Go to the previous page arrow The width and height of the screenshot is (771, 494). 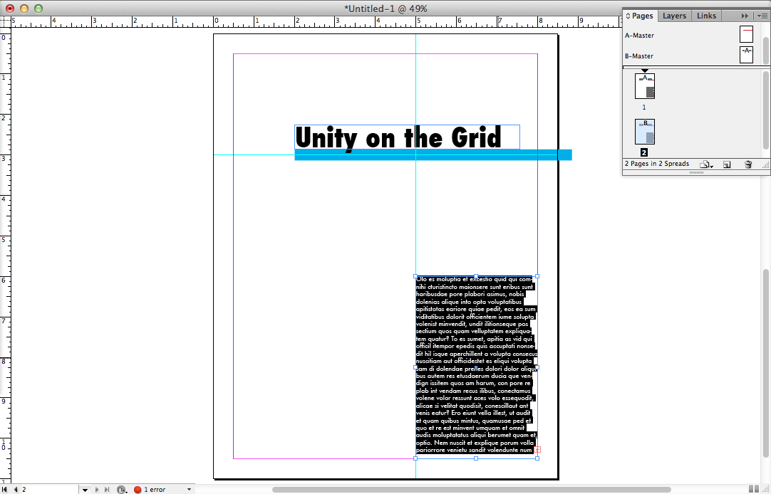click(16, 490)
